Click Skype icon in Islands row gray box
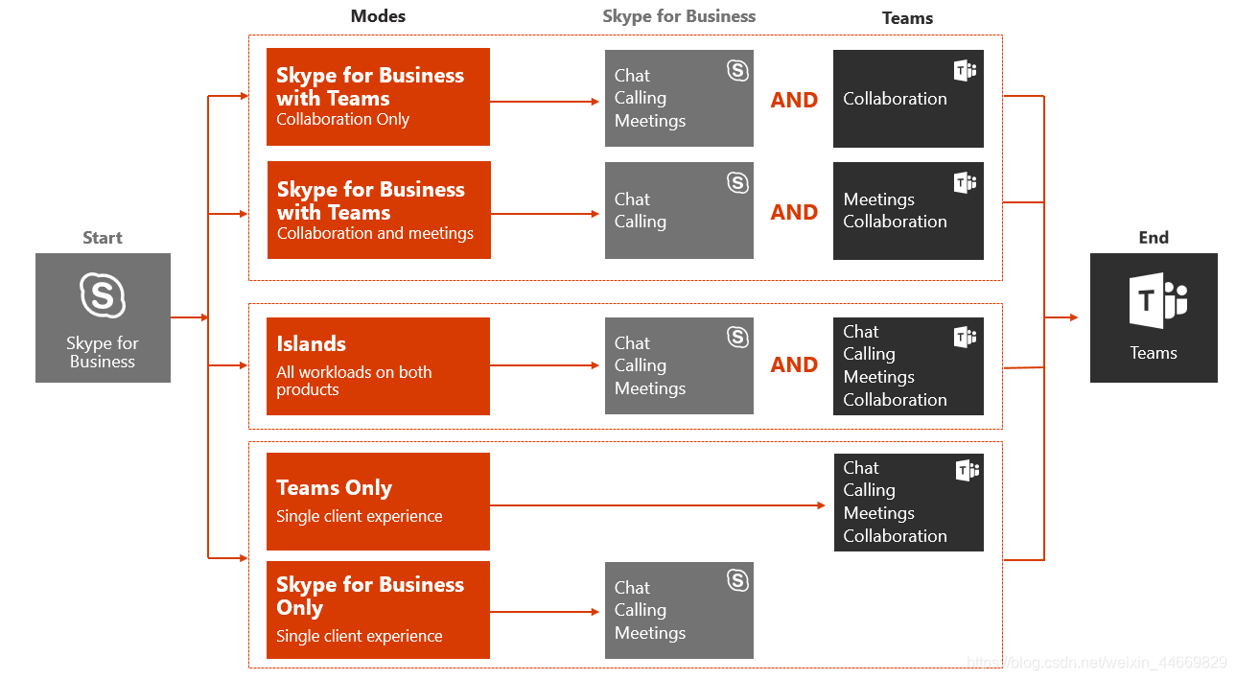Viewport: 1236px width, 680px height. (737, 337)
